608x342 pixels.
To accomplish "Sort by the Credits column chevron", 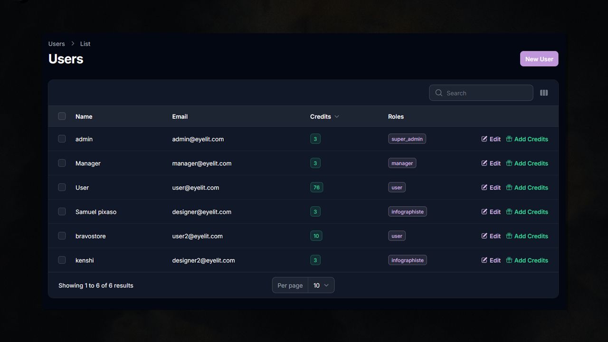I will (x=337, y=117).
